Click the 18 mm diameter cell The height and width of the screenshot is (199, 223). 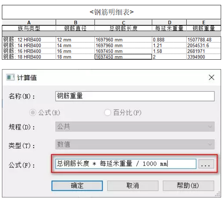tap(75, 57)
